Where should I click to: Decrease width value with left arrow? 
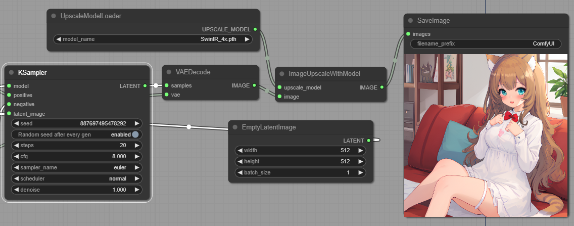click(240, 151)
